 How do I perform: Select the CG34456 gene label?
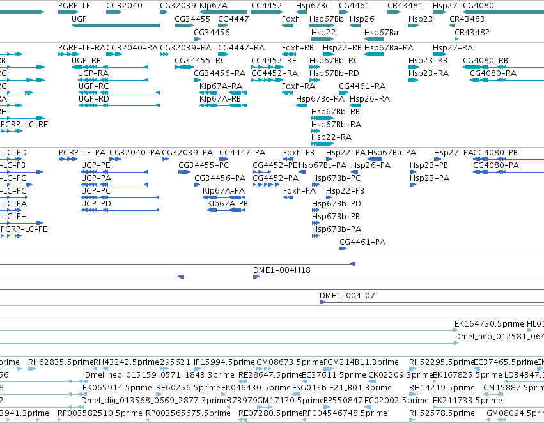point(212,32)
